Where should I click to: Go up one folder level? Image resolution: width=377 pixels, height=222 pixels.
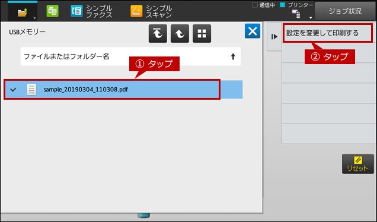click(x=180, y=33)
